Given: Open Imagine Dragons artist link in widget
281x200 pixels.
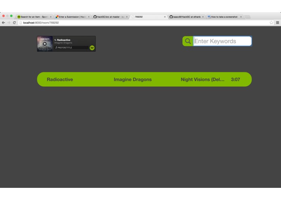Looking at the screenshot, I should 63,43.
